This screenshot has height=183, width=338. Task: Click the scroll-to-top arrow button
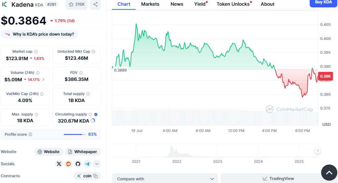tap(329, 173)
